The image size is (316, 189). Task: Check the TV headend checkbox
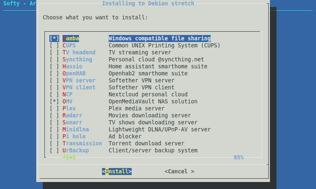coord(54,52)
